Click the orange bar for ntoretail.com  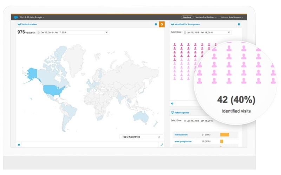coord(224,135)
